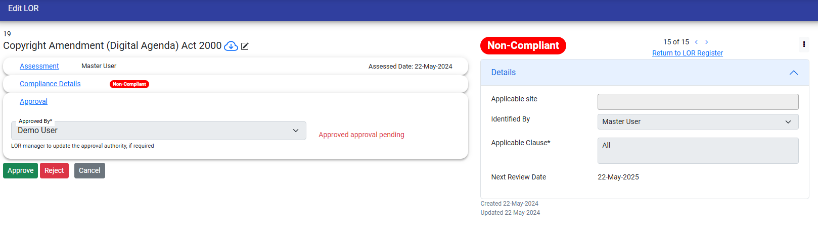Open the Compliance Details section link
The height and width of the screenshot is (249, 818).
pos(50,84)
